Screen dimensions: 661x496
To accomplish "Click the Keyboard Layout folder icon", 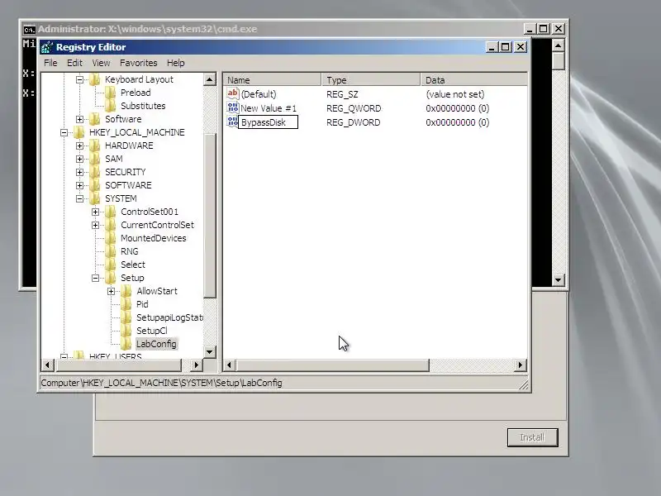I will [x=95, y=79].
